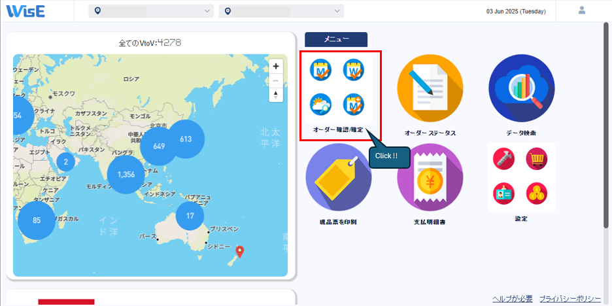The height and width of the screenshot is (306, 612).
Task: Open the user profile icon
Action: click(x=582, y=10)
